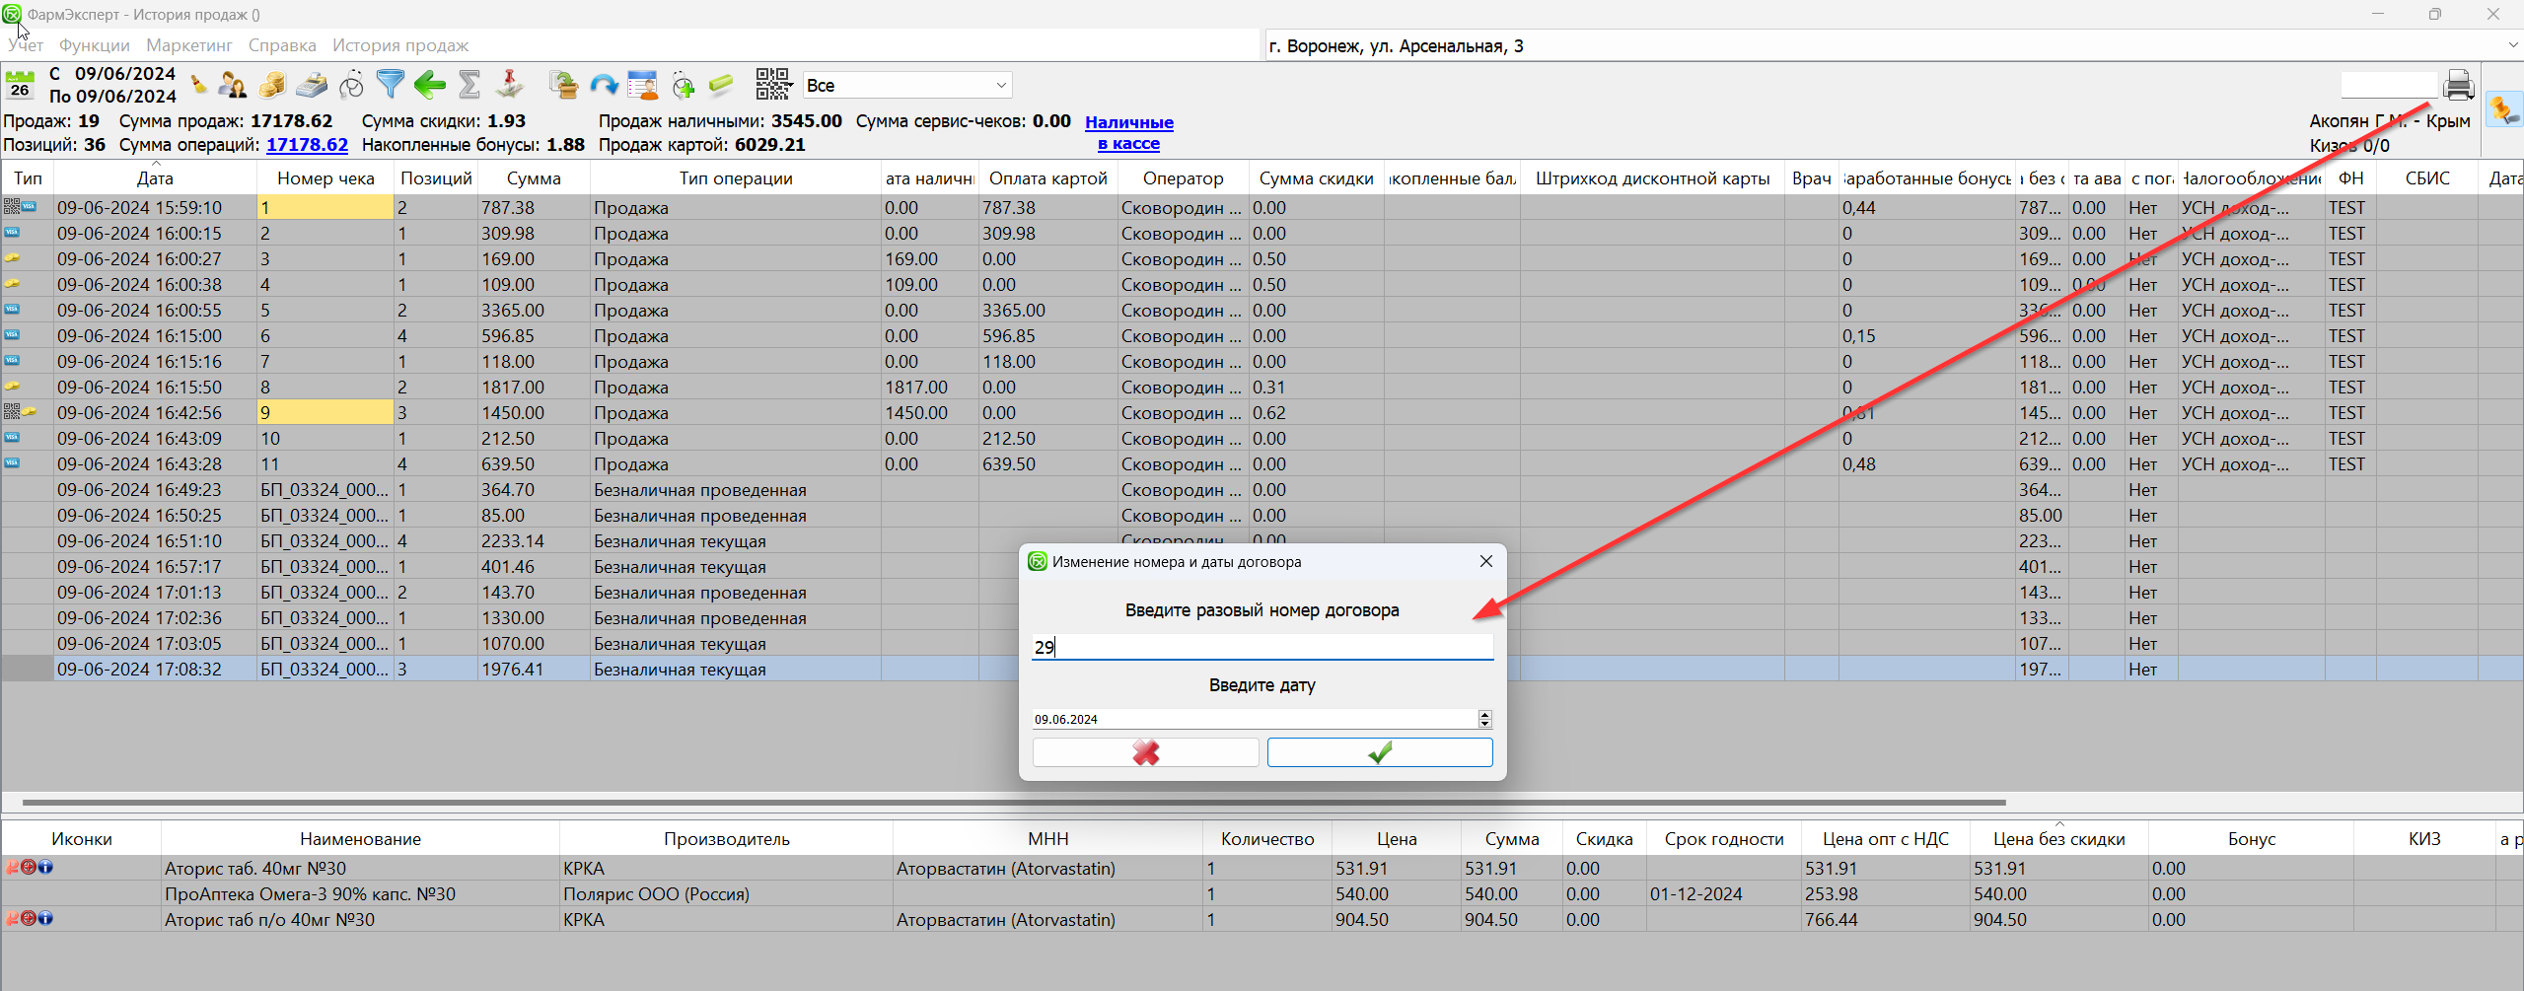Increment the contract date spinner

point(1484,714)
